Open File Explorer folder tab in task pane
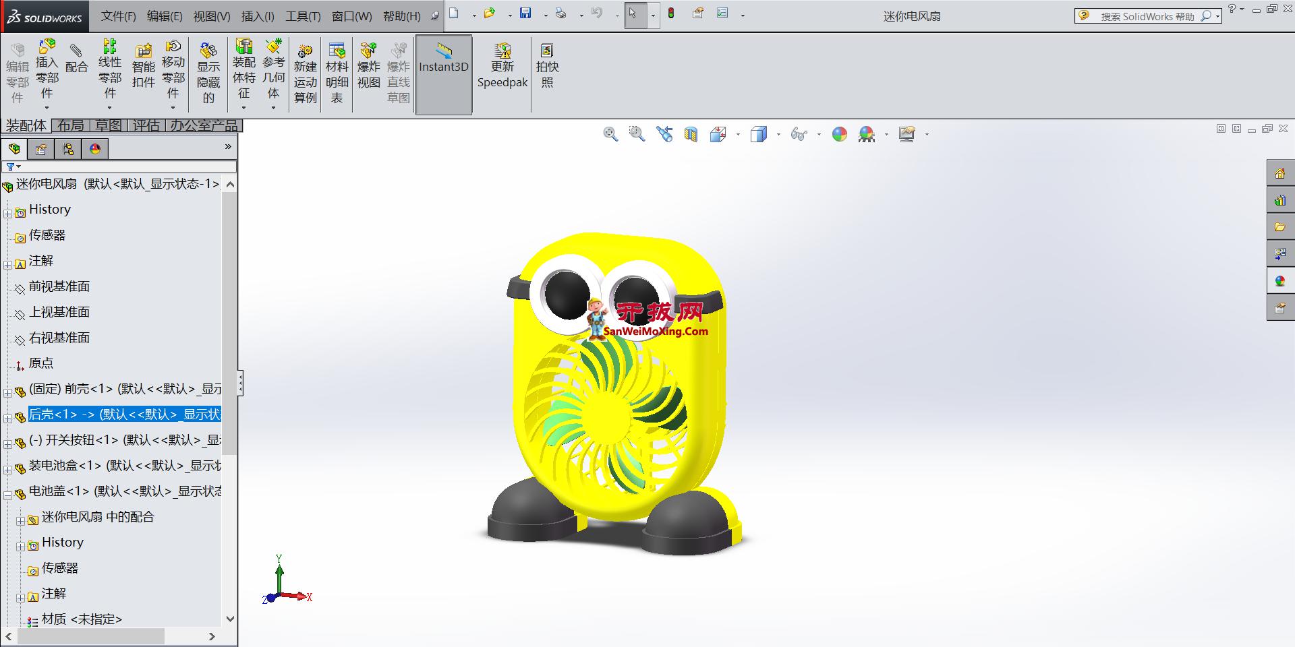 (1280, 227)
